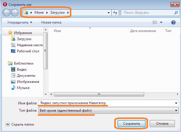The height and width of the screenshot is (132, 181).
Task: Click the refresh button beside address bar
Action: coord(115,13)
